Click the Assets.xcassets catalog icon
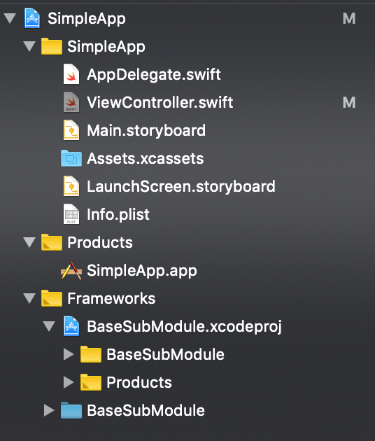The height and width of the screenshot is (441, 375). pos(71,158)
